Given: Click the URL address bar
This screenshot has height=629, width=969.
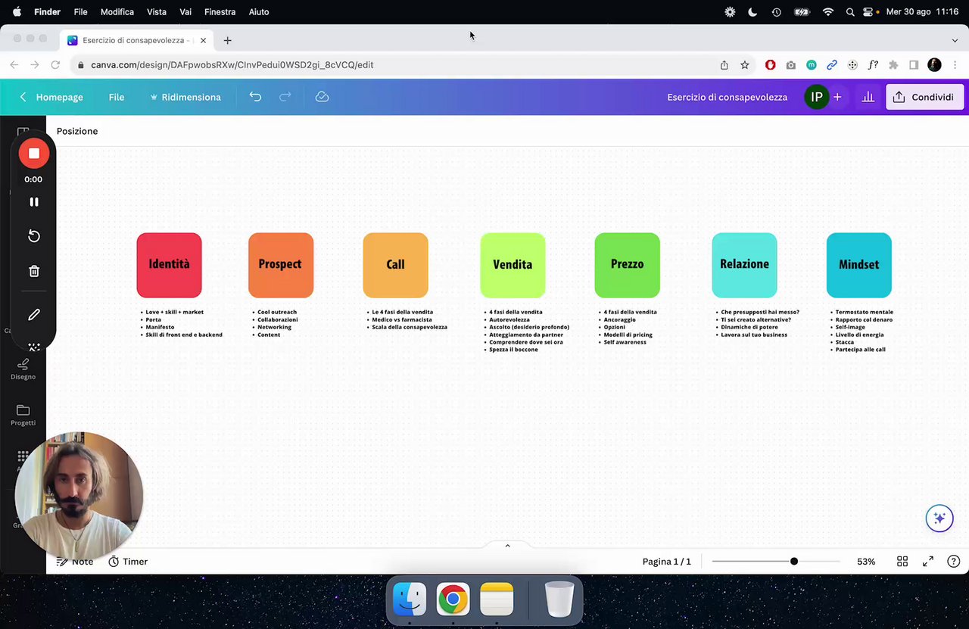Looking at the screenshot, I should coord(394,65).
